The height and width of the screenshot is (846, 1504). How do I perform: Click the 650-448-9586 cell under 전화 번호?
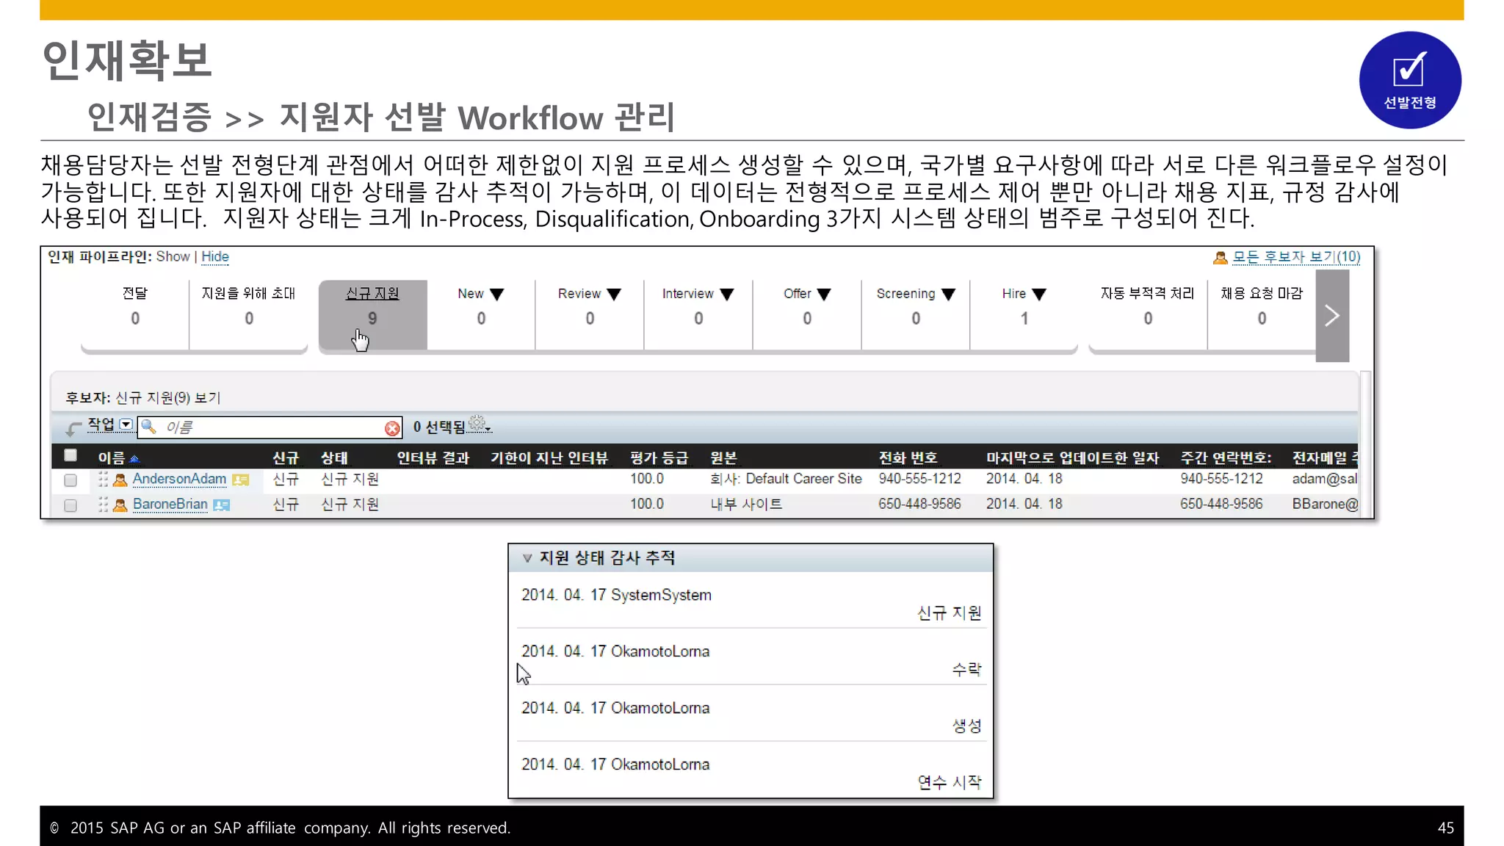point(919,504)
